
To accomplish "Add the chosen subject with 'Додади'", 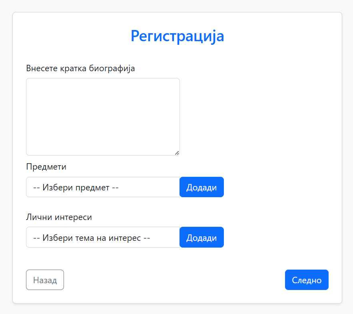I will click(201, 187).
